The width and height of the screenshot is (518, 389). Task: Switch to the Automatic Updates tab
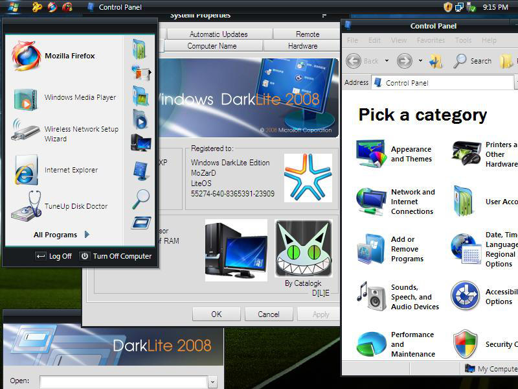tap(219, 34)
